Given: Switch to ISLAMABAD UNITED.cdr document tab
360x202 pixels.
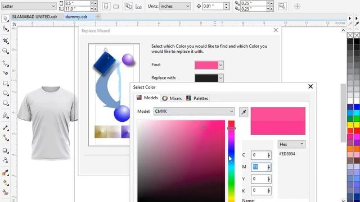Looking at the screenshot, I should tap(34, 17).
